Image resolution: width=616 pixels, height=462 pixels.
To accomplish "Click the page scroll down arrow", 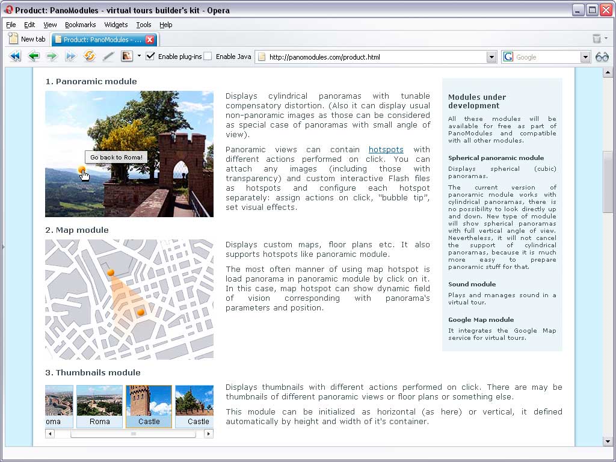I will tap(608, 442).
